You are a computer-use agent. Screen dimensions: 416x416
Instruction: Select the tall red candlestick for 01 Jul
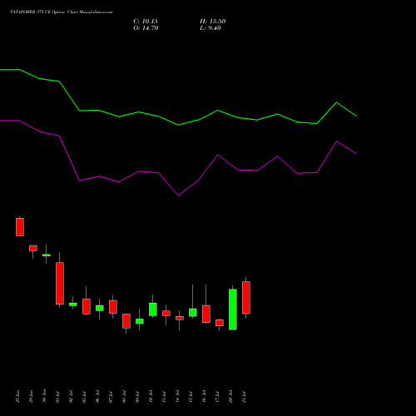coord(60,283)
